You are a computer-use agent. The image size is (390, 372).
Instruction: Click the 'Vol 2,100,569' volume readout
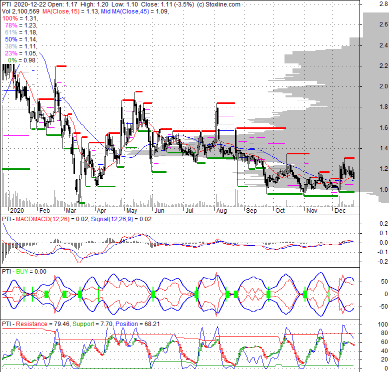[20, 11]
